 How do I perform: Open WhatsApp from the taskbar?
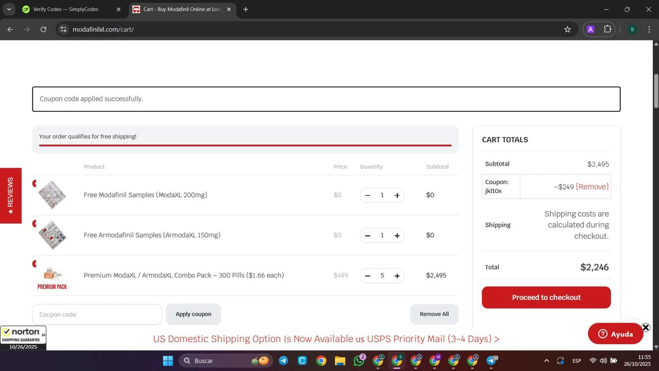[x=359, y=361]
